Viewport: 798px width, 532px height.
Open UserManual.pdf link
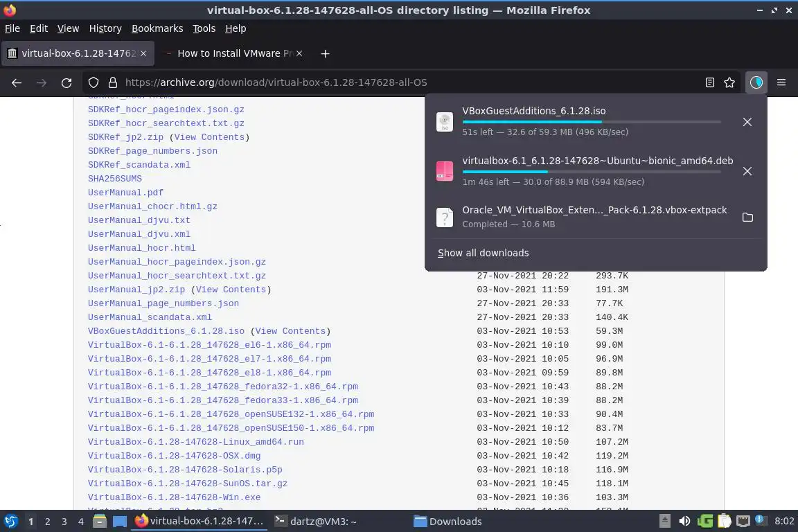tap(125, 193)
